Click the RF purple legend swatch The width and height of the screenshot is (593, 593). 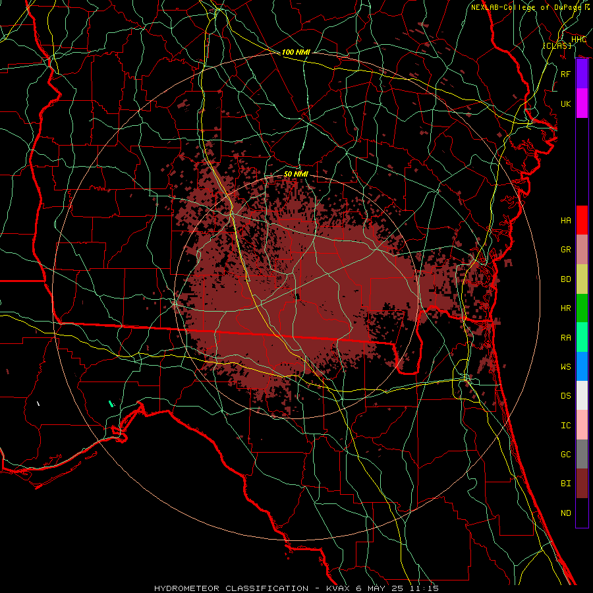(x=582, y=74)
